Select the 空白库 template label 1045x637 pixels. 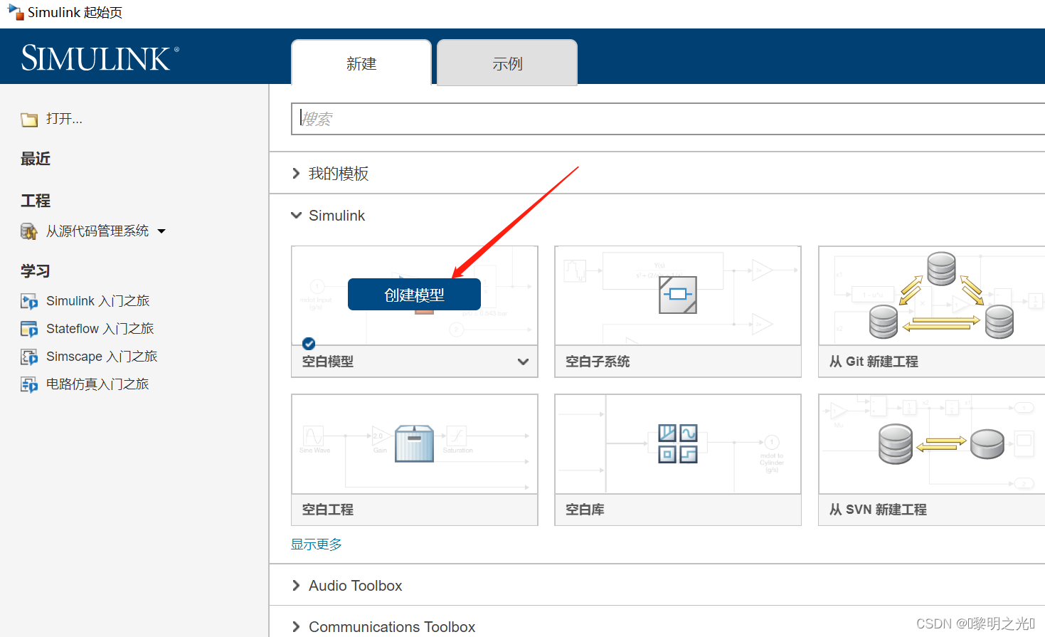tap(585, 510)
